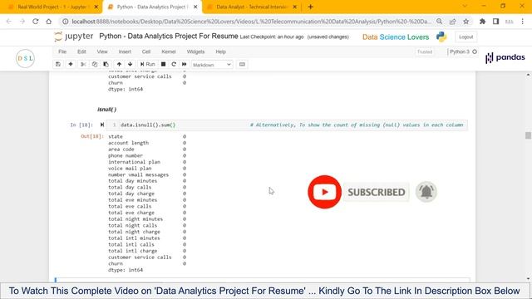
Task: Select the 'international plan' output row
Action: (x=147, y=162)
